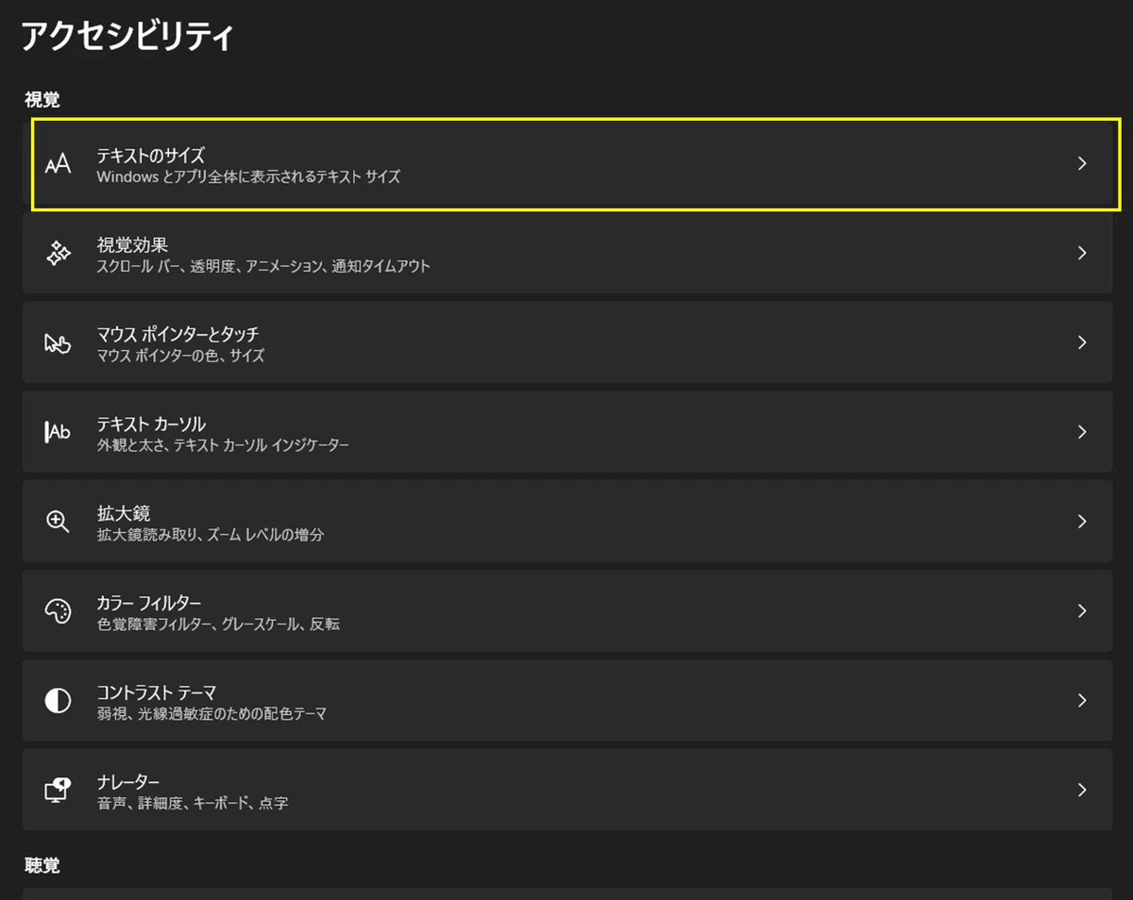Open コントラスト テーマ settings page
Viewport: 1133px width, 900px height.
click(567, 701)
